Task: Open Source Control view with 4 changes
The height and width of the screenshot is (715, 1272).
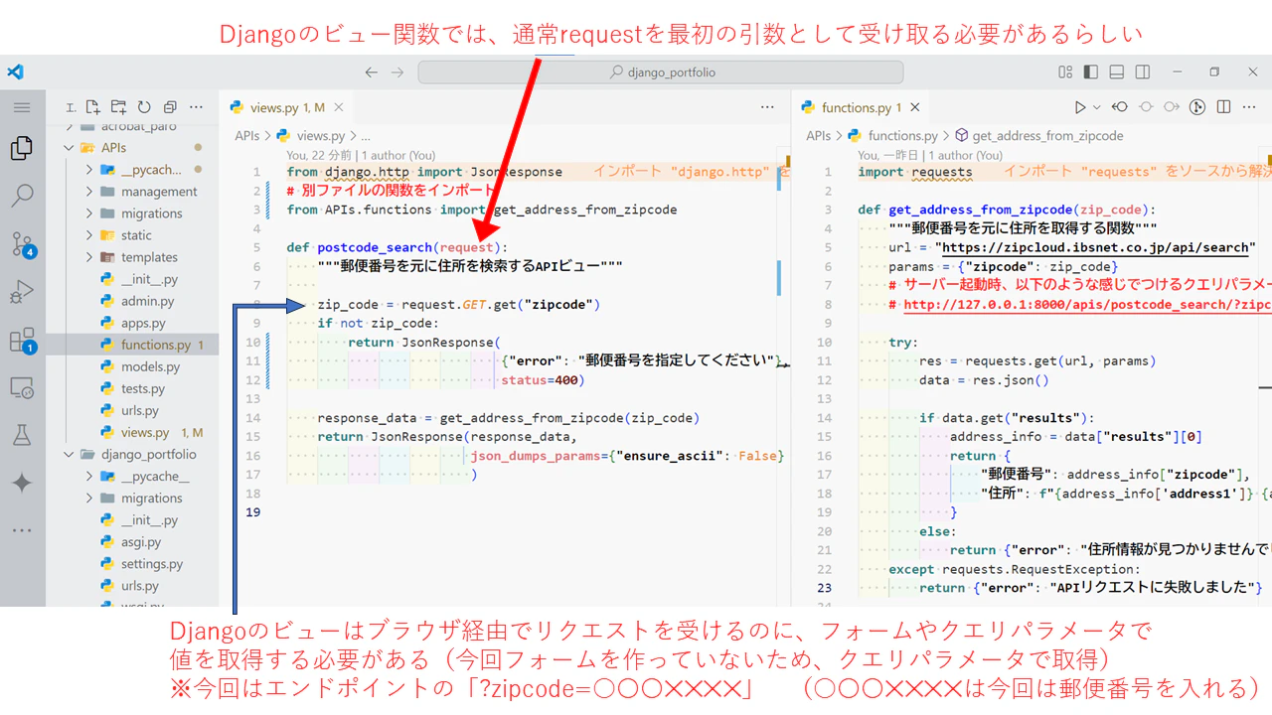Action: pyautogui.click(x=22, y=244)
